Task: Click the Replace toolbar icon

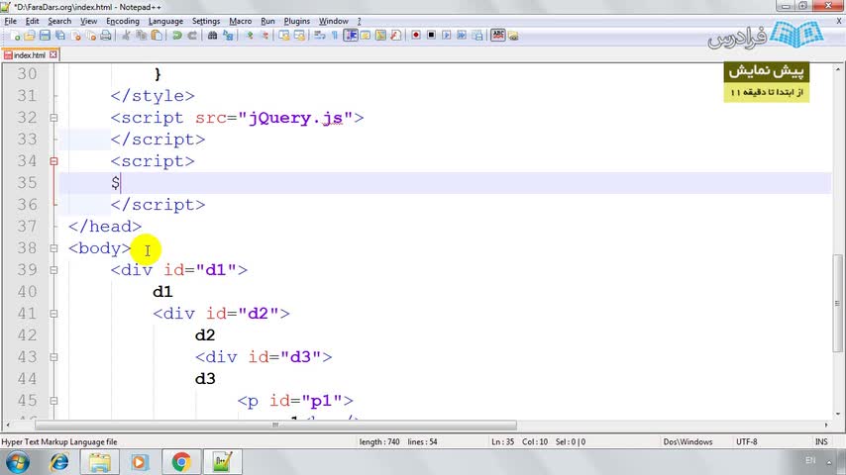Action: tap(228, 36)
